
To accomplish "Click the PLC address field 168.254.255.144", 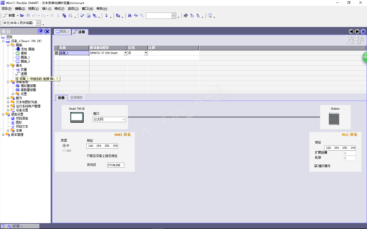I will (340, 148).
